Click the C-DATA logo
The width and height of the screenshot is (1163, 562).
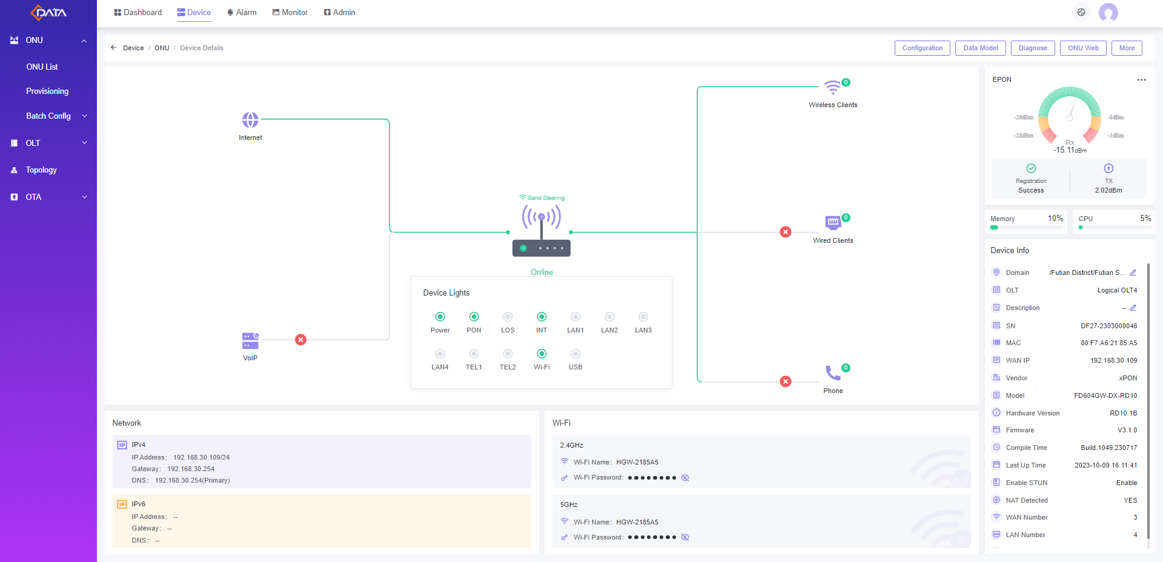[x=48, y=12]
